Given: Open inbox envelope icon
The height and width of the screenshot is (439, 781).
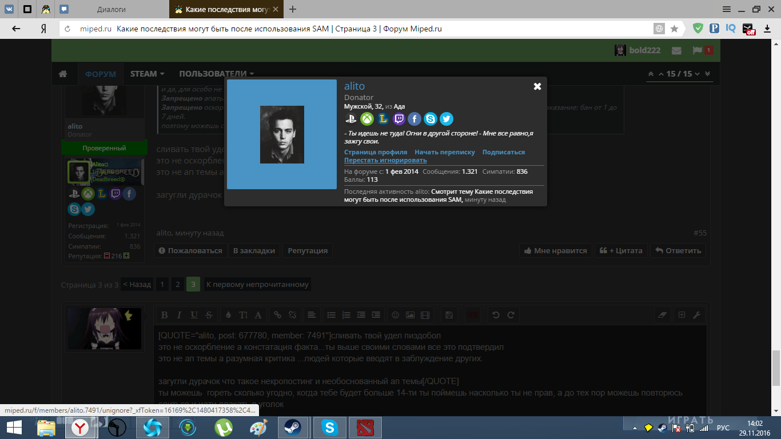Looking at the screenshot, I should click(x=676, y=50).
